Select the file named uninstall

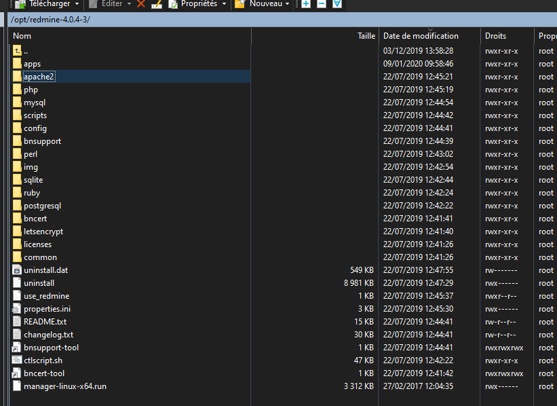click(39, 283)
